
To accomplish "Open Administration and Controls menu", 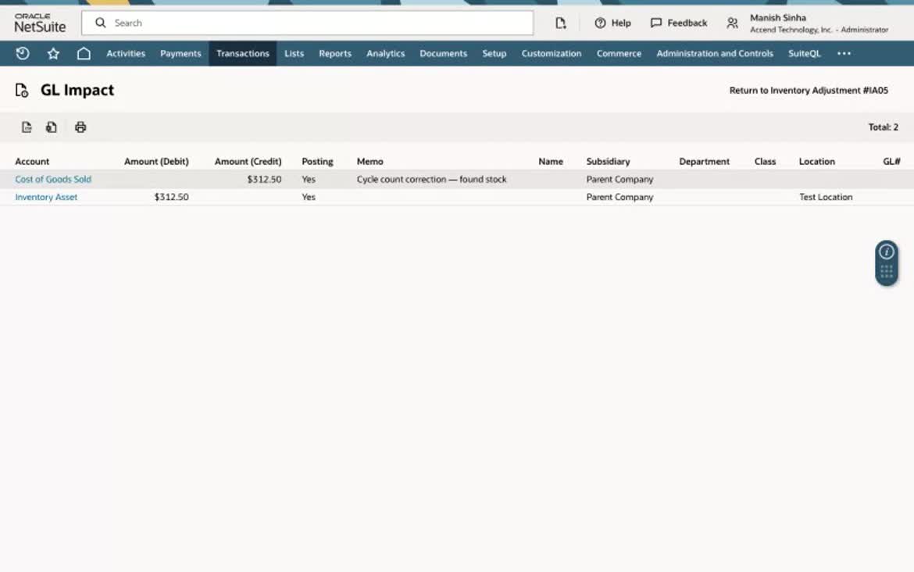I will [x=715, y=54].
